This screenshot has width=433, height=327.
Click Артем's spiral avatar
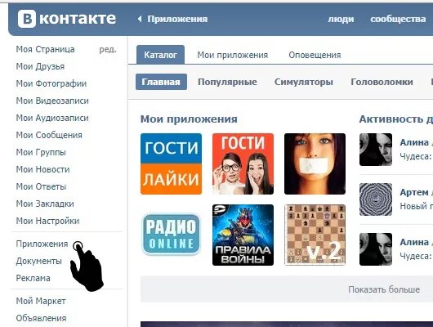[376, 199]
